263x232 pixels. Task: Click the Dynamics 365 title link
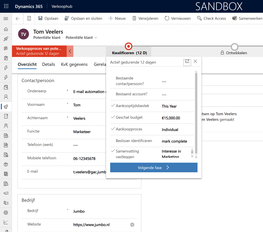(29, 6)
